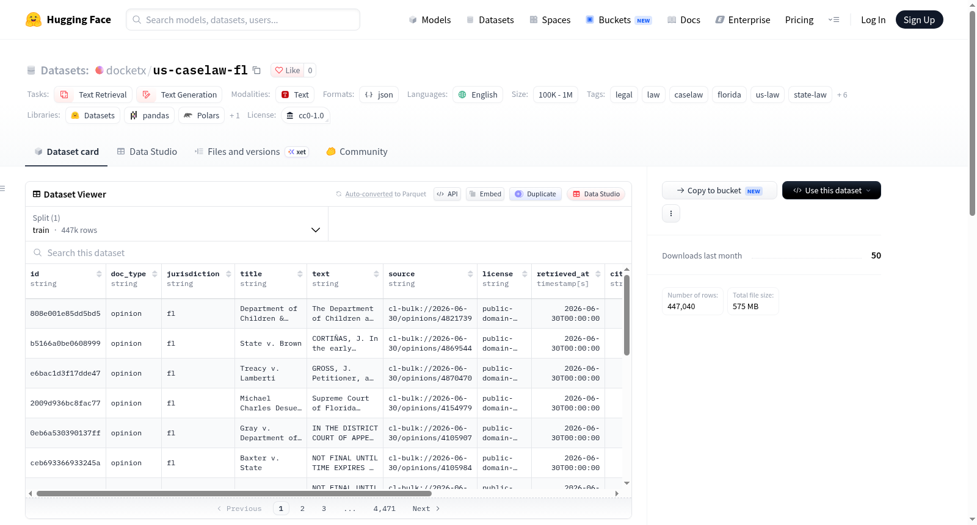Image resolution: width=977 pixels, height=525 pixels.
Task: Open Data Studio from the viewer header
Action: point(596,194)
